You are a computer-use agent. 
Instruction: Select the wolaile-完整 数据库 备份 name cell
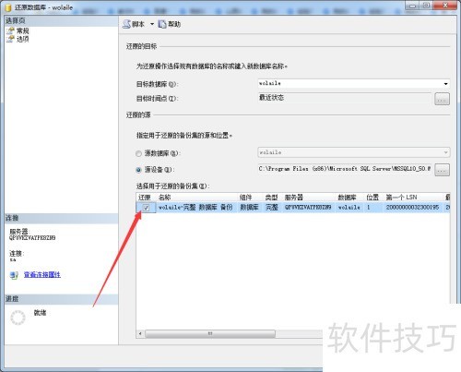(x=195, y=208)
